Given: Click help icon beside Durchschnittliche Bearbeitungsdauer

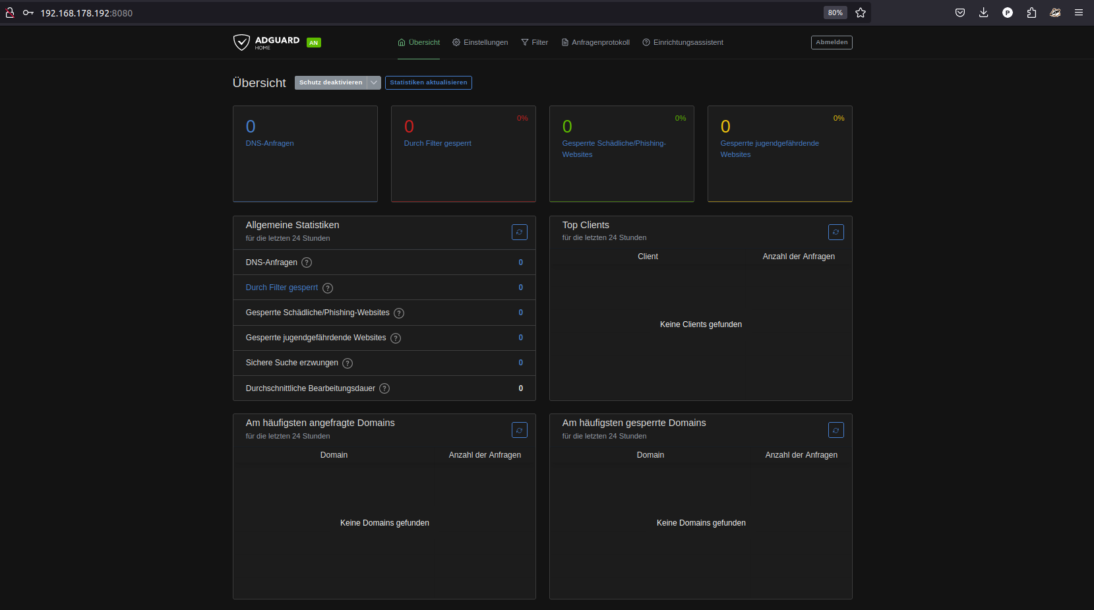Looking at the screenshot, I should tap(384, 388).
